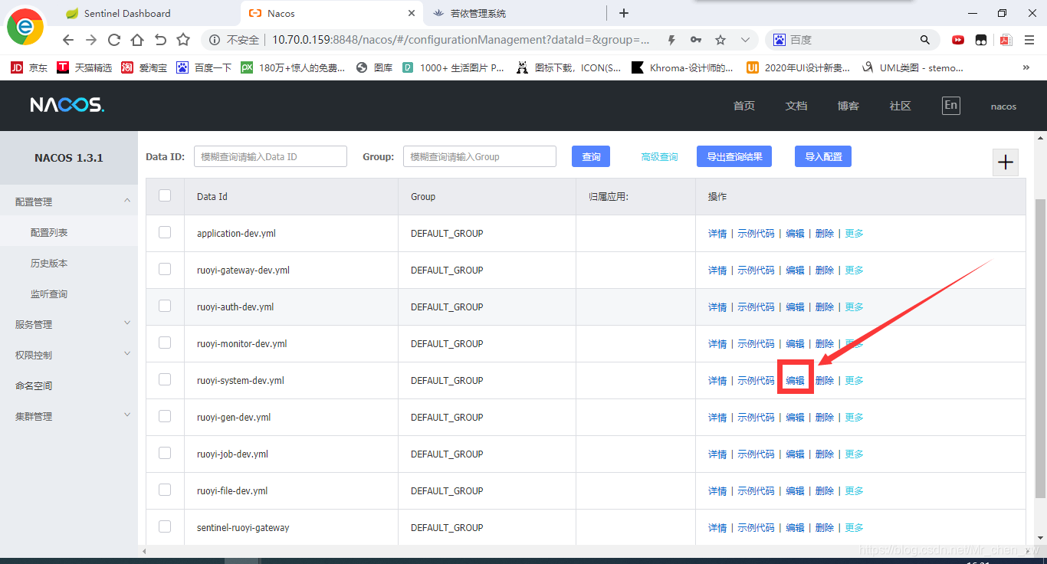Click the lightning speed-mode icon in address bar
The width and height of the screenshot is (1047, 564).
click(x=671, y=40)
